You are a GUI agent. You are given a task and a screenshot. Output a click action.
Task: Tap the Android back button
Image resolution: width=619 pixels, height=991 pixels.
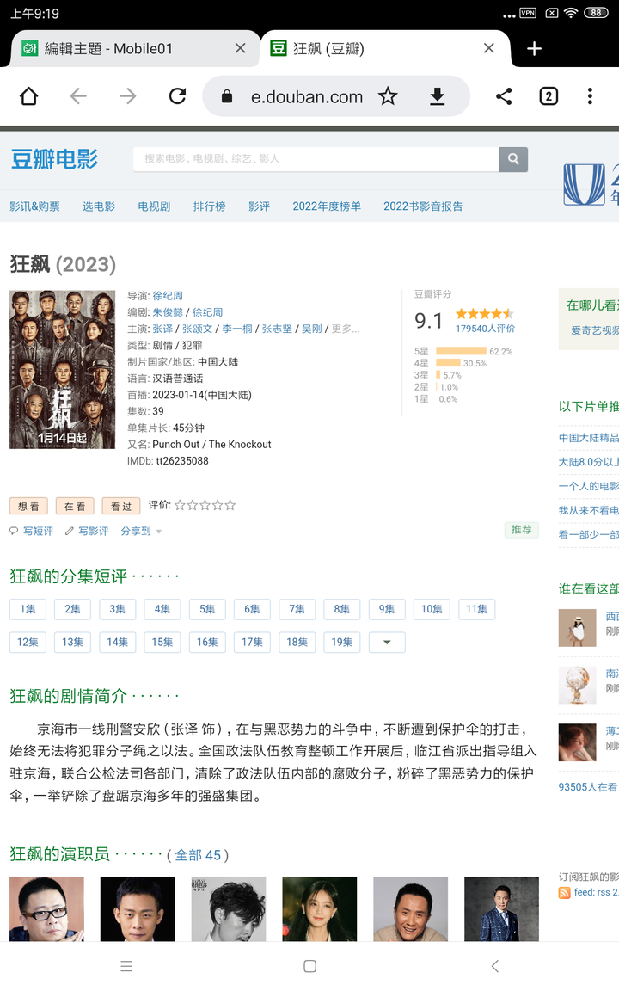494,966
